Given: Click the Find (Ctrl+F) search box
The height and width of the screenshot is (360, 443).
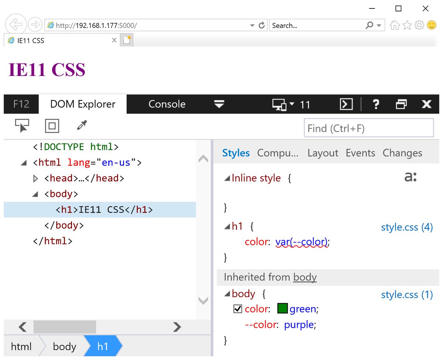Looking at the screenshot, I should [369, 128].
